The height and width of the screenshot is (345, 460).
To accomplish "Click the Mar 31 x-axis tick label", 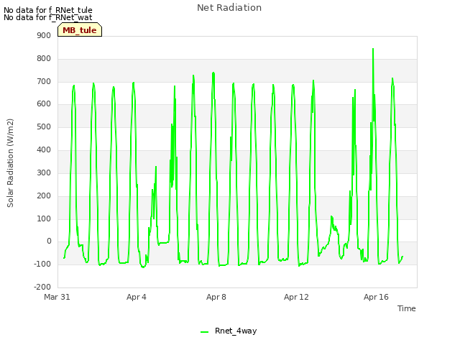I will click(x=57, y=297).
